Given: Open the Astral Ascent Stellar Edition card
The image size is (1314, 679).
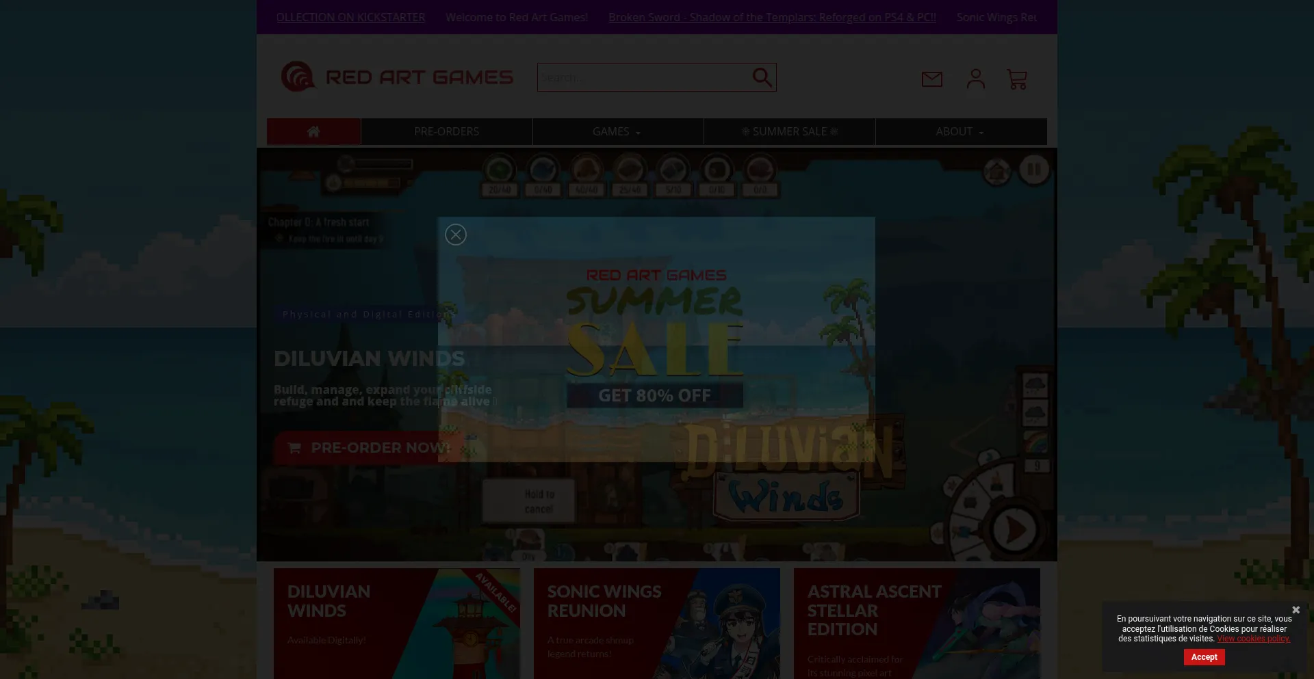Looking at the screenshot, I should coord(917,624).
